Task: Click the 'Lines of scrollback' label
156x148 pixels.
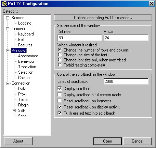Action: pos(73,82)
